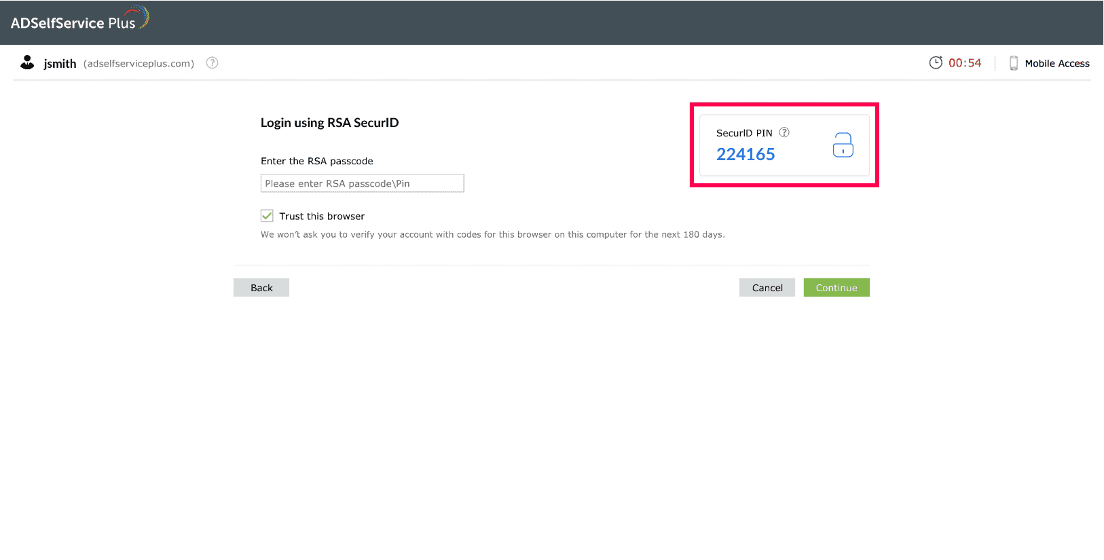
Task: Click the blue unlock padlock icon
Action: pos(843,145)
